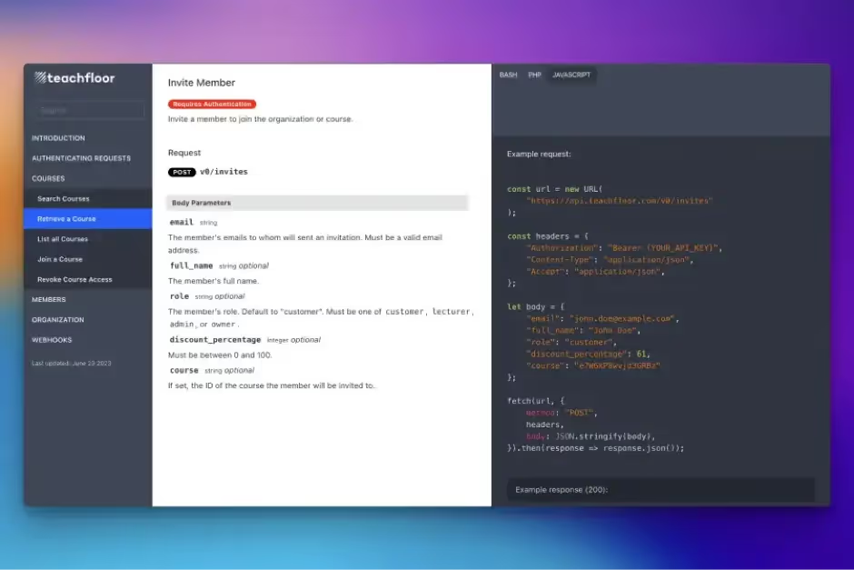Click the POST method badge
Image resolution: width=854 pixels, height=570 pixels.
(x=182, y=172)
